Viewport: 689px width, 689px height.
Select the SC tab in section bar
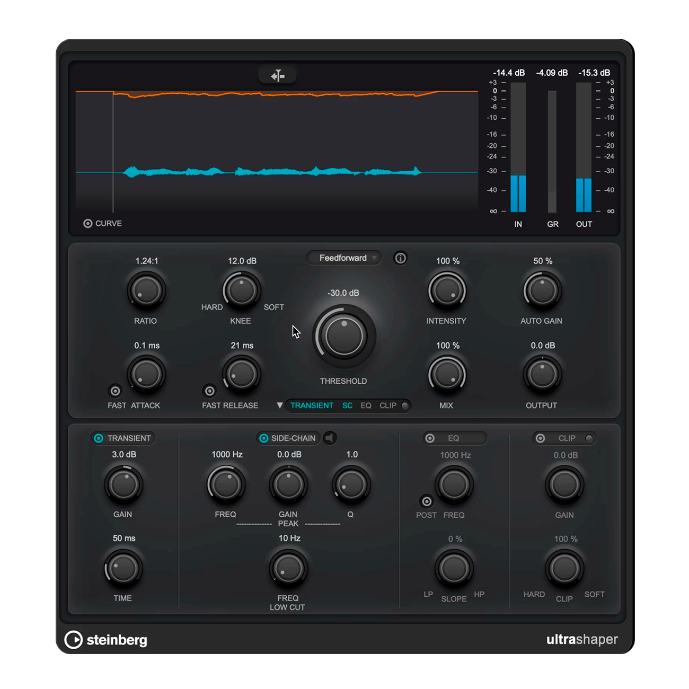347,405
